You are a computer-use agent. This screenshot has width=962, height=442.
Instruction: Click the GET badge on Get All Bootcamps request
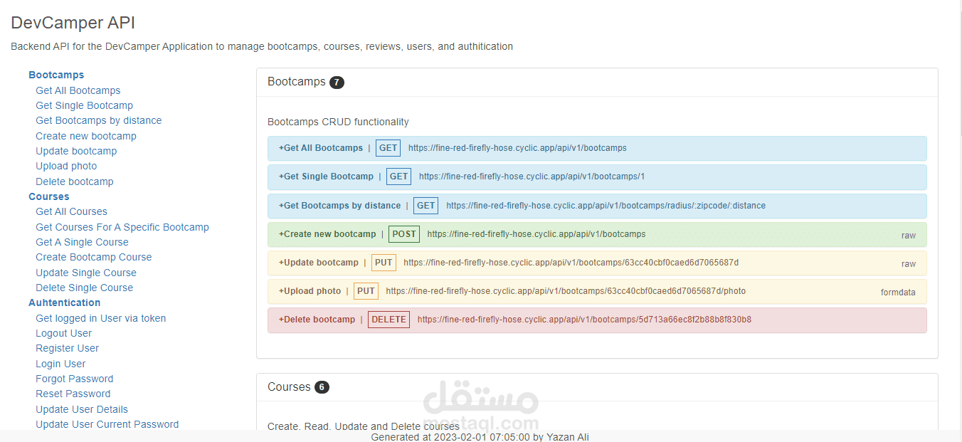(x=388, y=147)
